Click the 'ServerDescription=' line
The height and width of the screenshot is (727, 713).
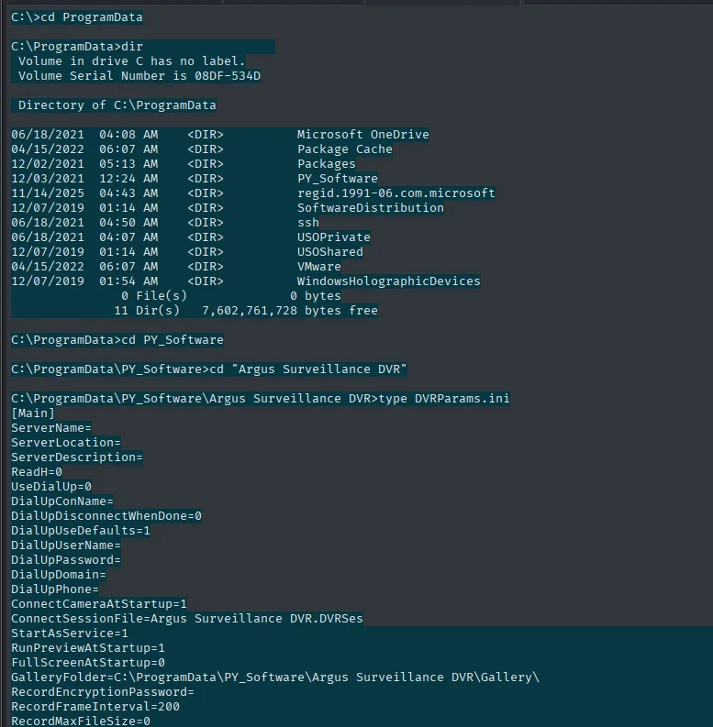click(77, 457)
